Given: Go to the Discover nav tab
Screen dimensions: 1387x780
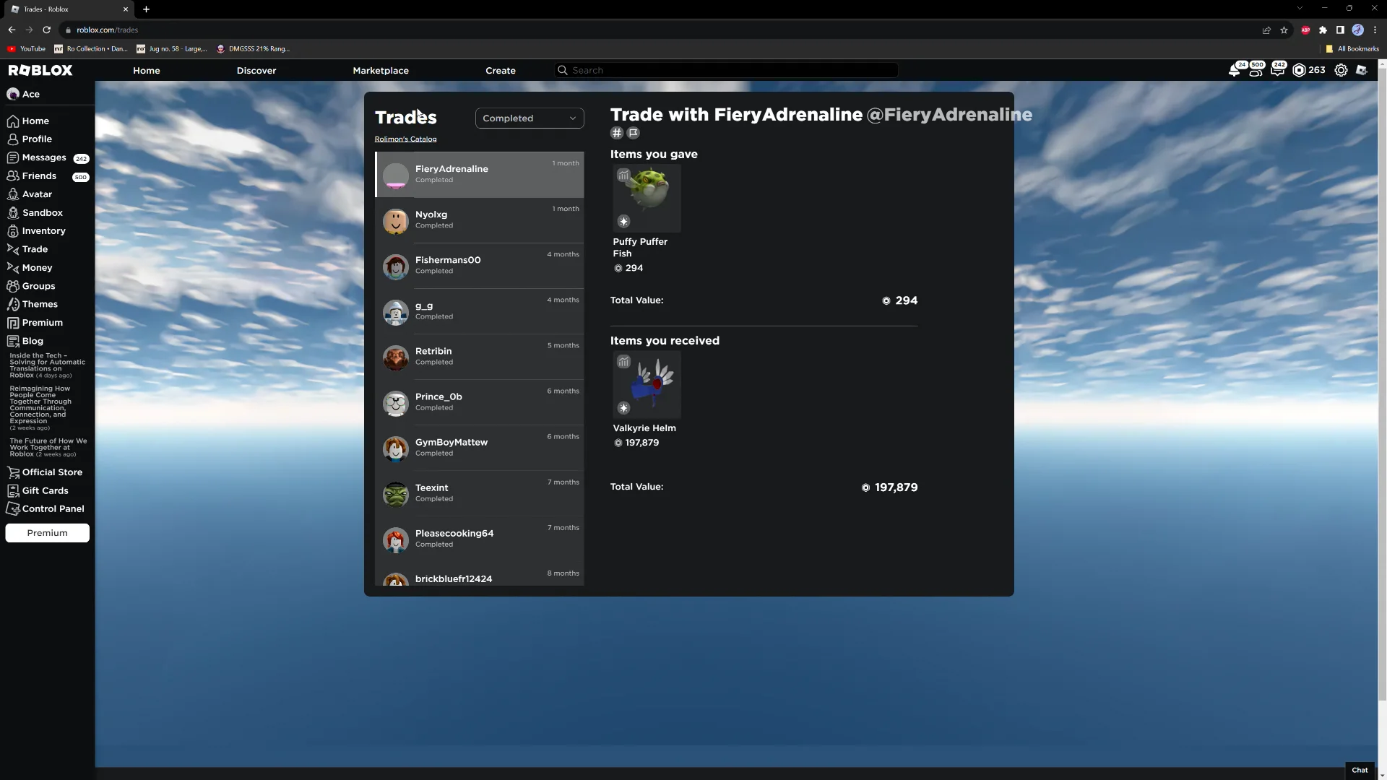Looking at the screenshot, I should (256, 71).
